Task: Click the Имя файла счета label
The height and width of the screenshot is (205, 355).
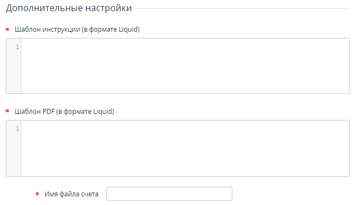Action: tap(71, 194)
